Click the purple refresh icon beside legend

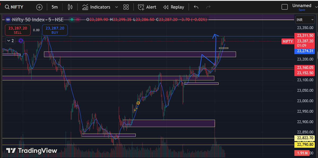[21, 41]
